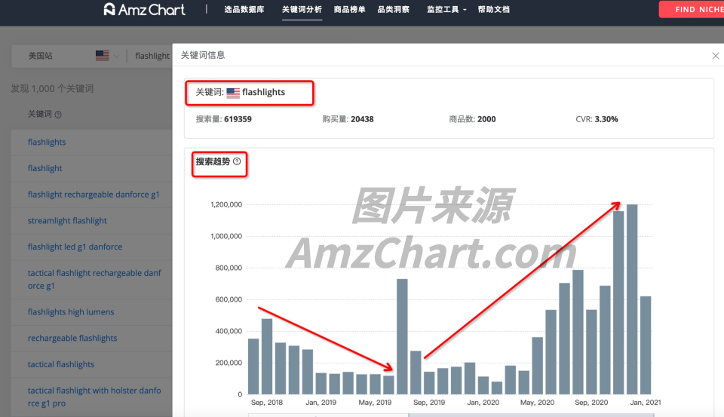Expand the 监控工具 dropdown menu
The width and height of the screenshot is (724, 417).
tap(446, 9)
